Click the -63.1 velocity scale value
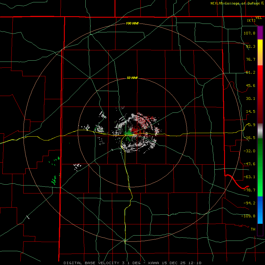 click(x=249, y=177)
